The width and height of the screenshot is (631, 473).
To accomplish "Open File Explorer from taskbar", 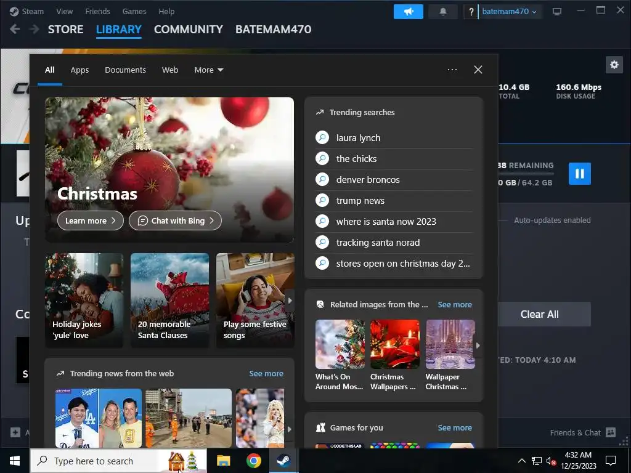I will 223,461.
